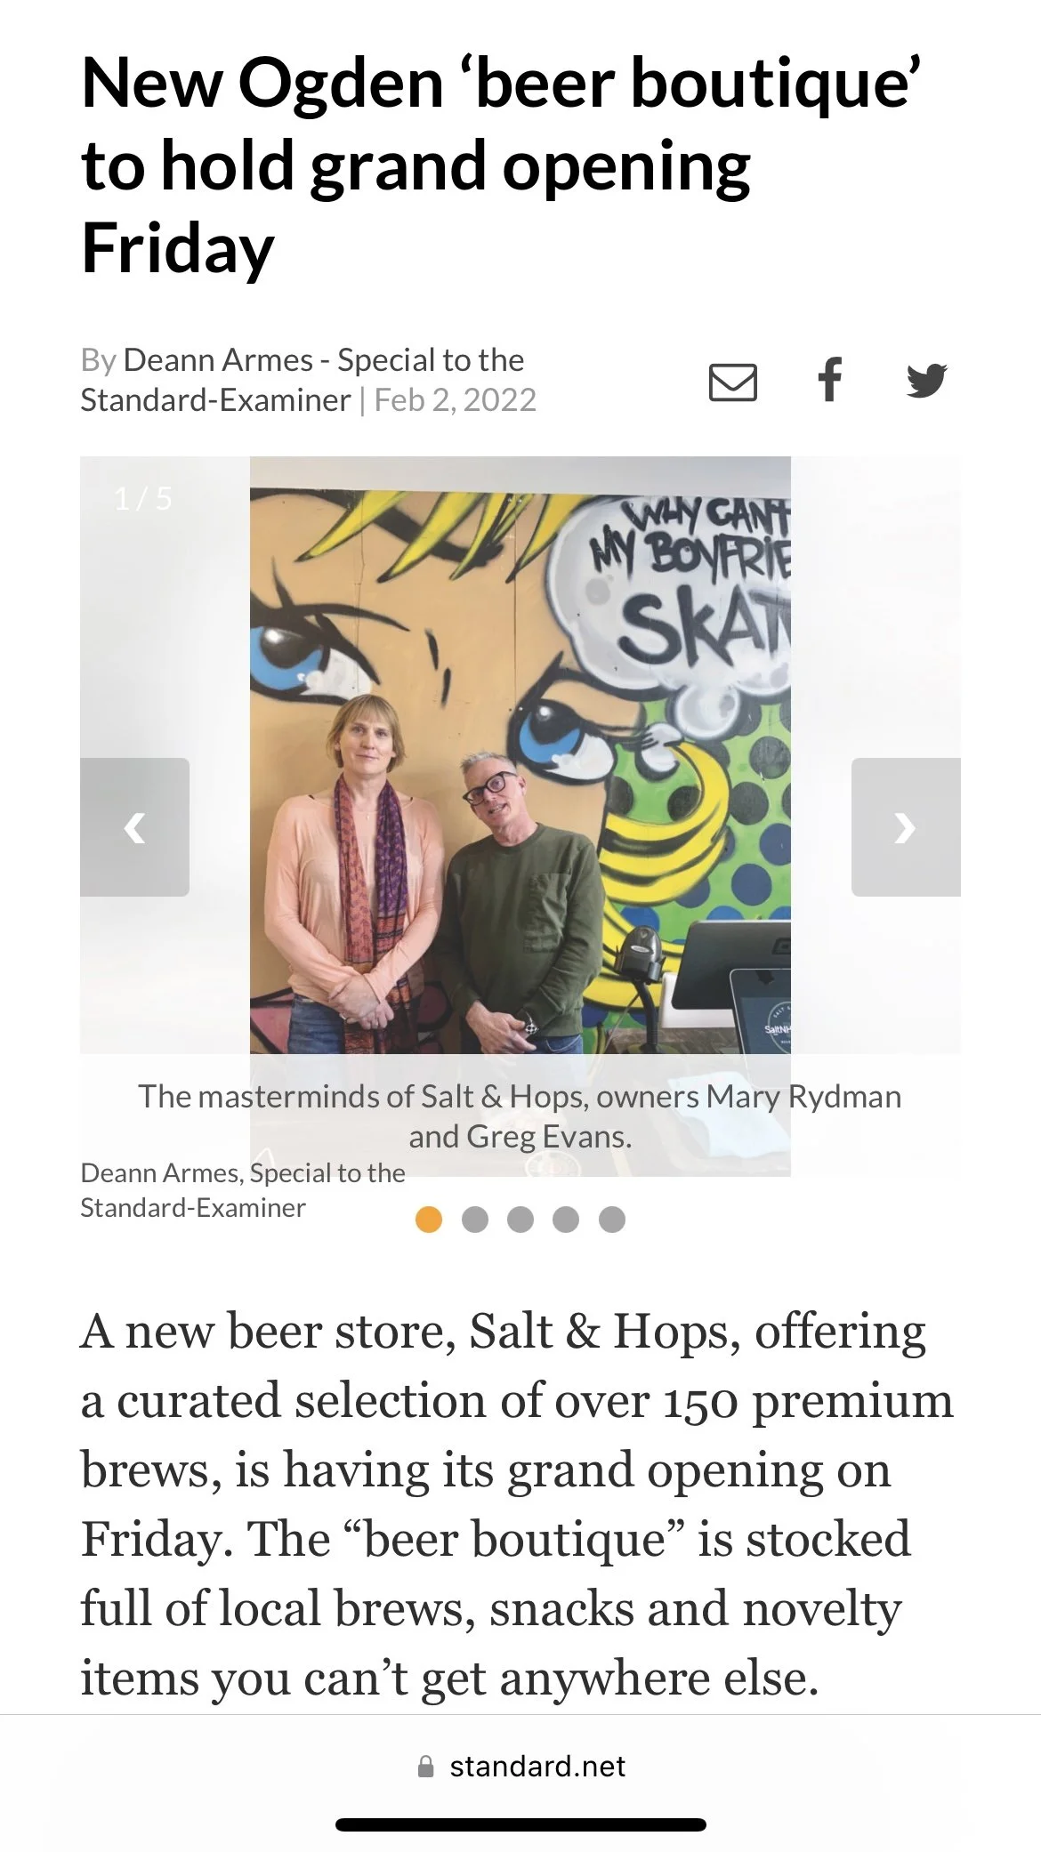Tap the Feb 2, 2022 publication date
Screen dimensions: 1041x1852
click(456, 400)
